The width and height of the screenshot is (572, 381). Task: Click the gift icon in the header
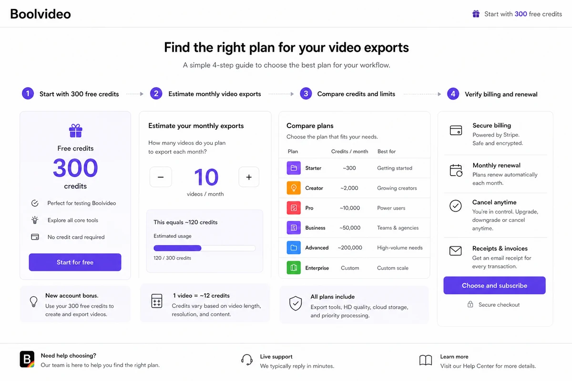pos(476,14)
